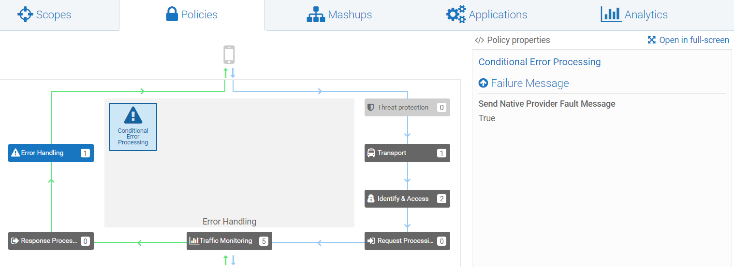Open the Applications tab

coord(487,14)
